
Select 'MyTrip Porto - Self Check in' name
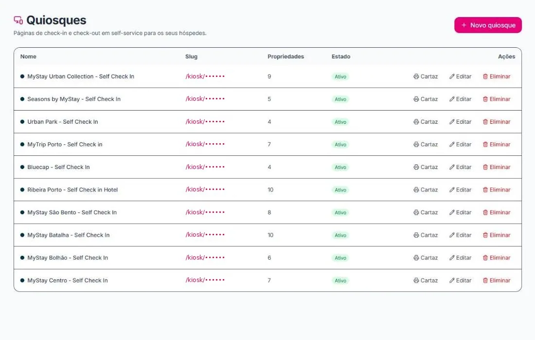[x=65, y=145]
